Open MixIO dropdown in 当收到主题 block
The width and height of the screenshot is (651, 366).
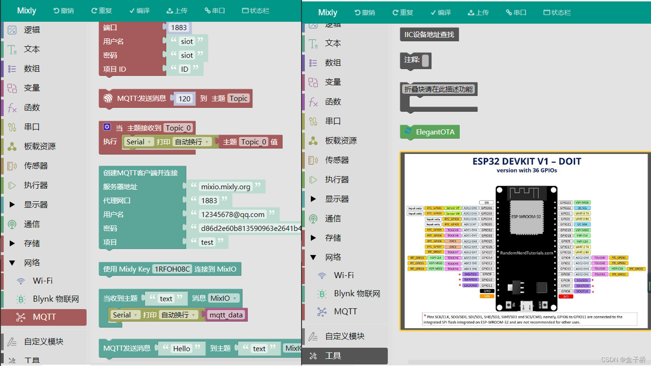point(223,298)
